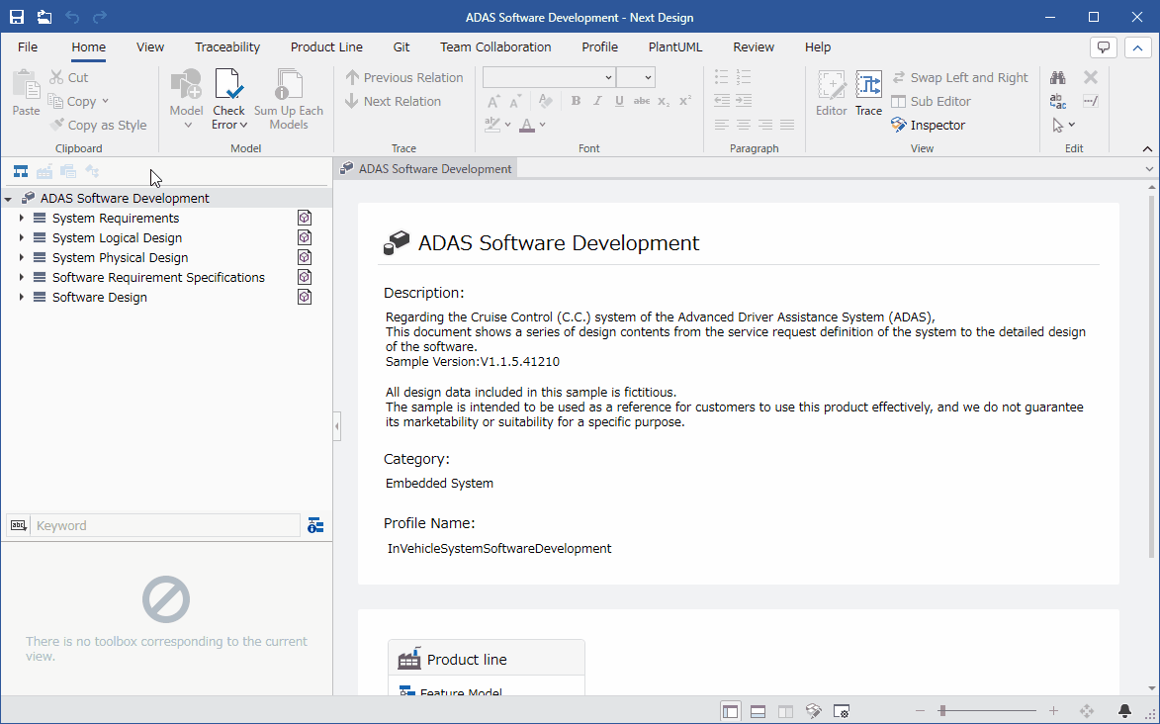Toggle the Inspector pane
The width and height of the screenshot is (1160, 724).
[x=929, y=125]
